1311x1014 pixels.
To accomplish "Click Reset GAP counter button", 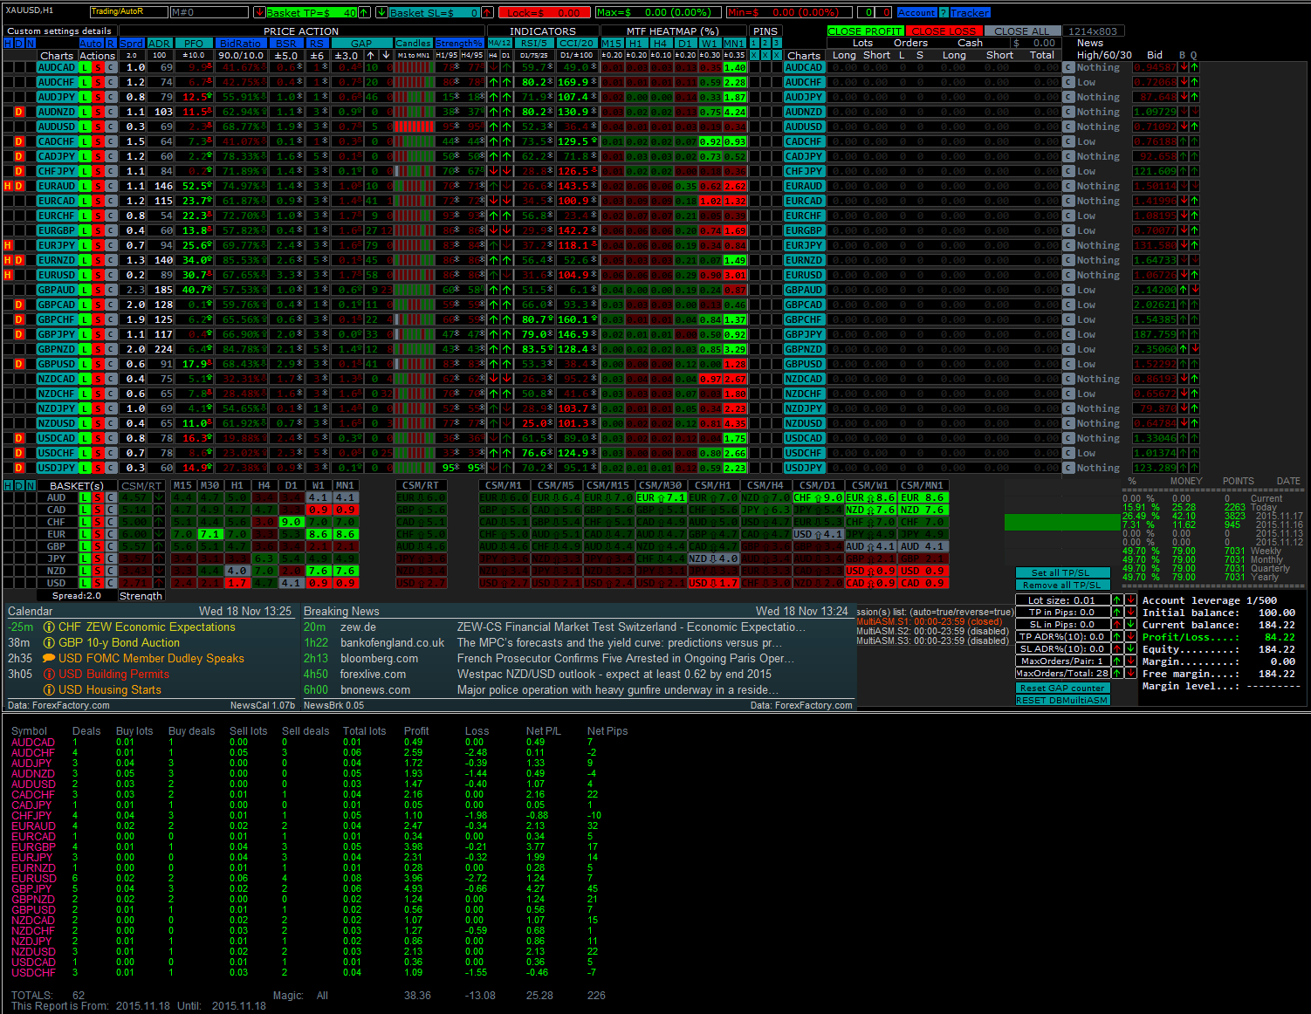I will click(x=1062, y=689).
